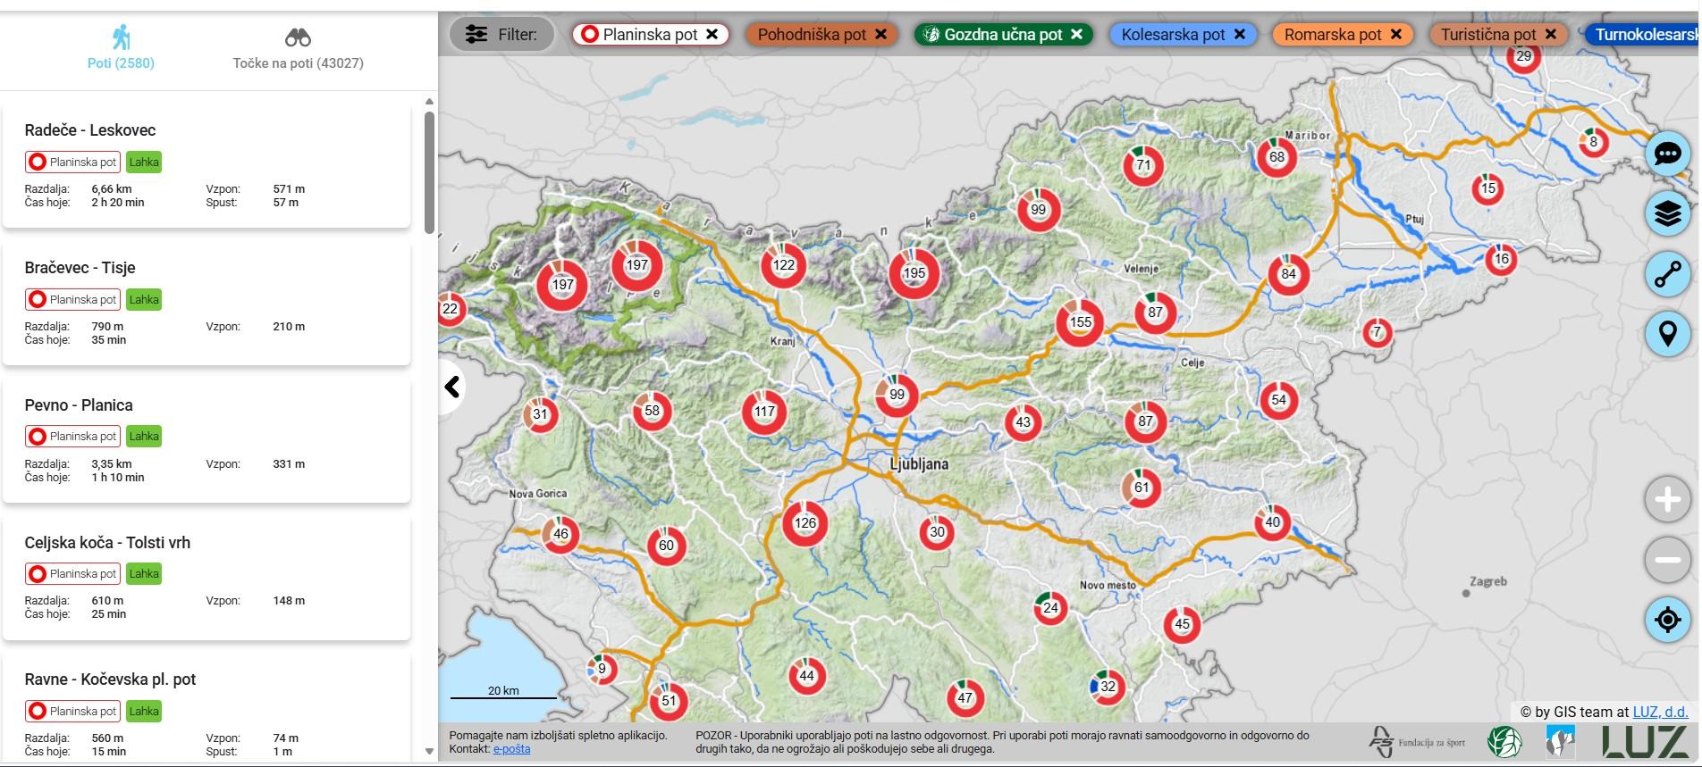The image size is (1702, 767).
Task: Remove the Pohodniška pot filter
Action: (x=880, y=35)
